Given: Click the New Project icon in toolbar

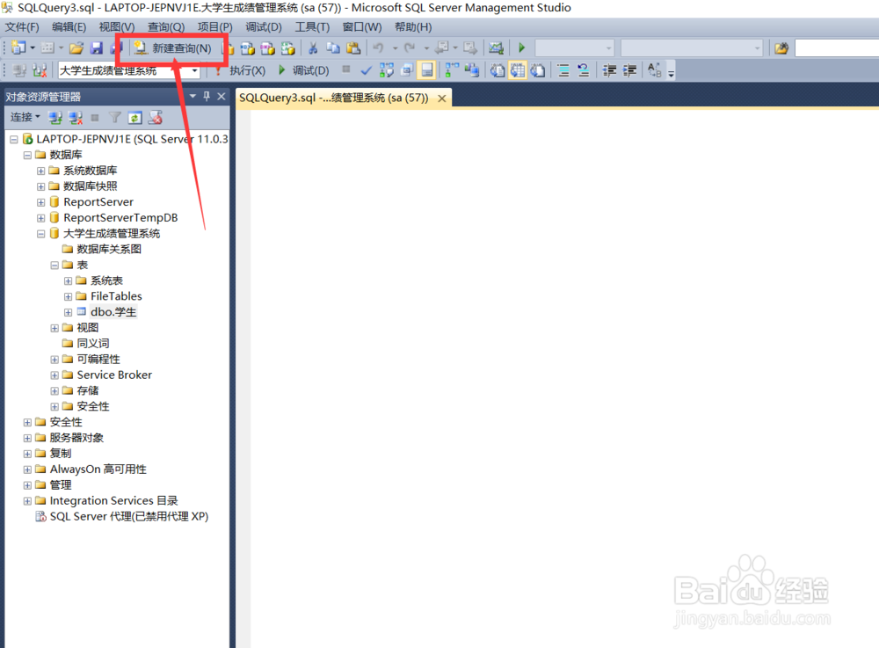Looking at the screenshot, I should pyautogui.click(x=18, y=48).
